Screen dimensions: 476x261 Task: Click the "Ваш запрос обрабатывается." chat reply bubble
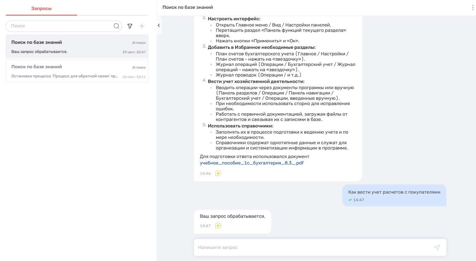click(232, 216)
